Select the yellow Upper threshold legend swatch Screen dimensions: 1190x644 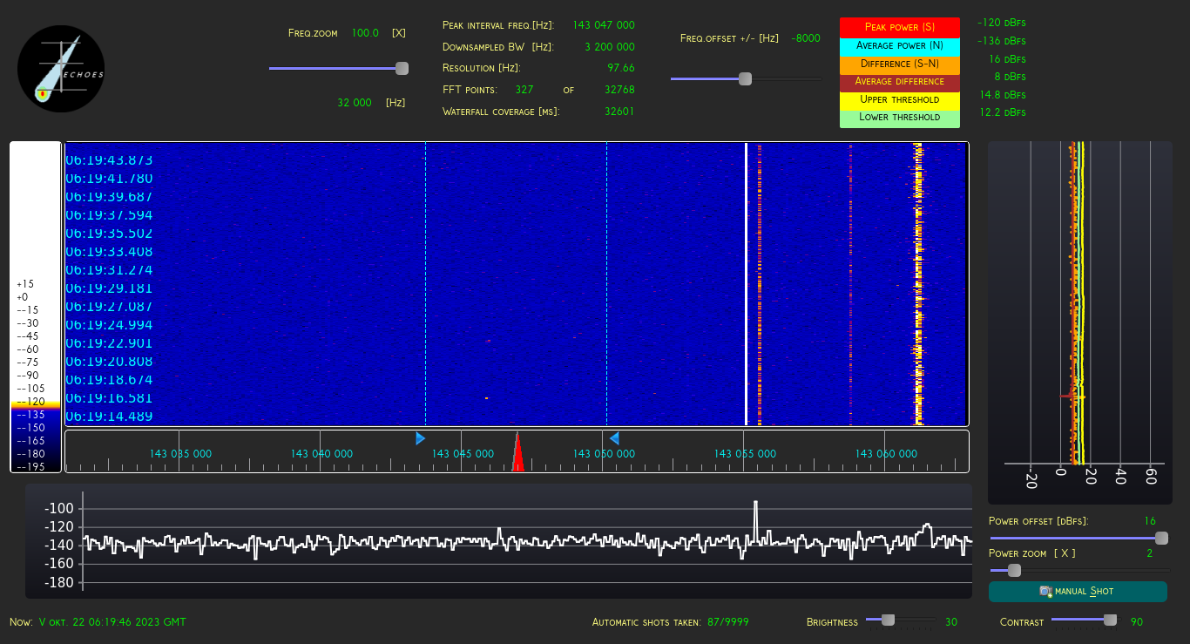coord(899,99)
